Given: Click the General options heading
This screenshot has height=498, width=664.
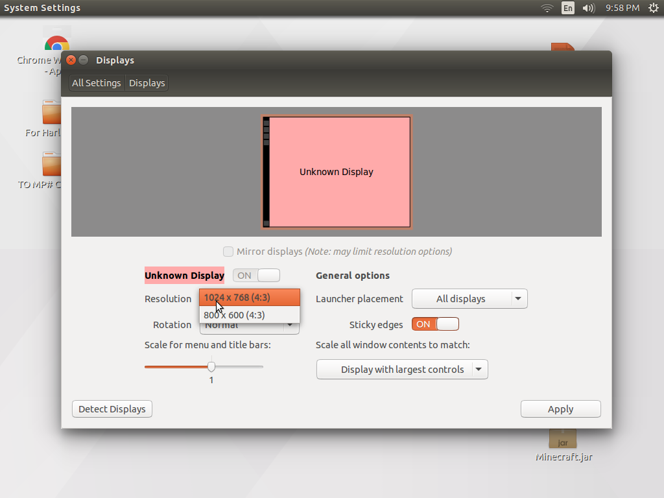Looking at the screenshot, I should point(353,276).
